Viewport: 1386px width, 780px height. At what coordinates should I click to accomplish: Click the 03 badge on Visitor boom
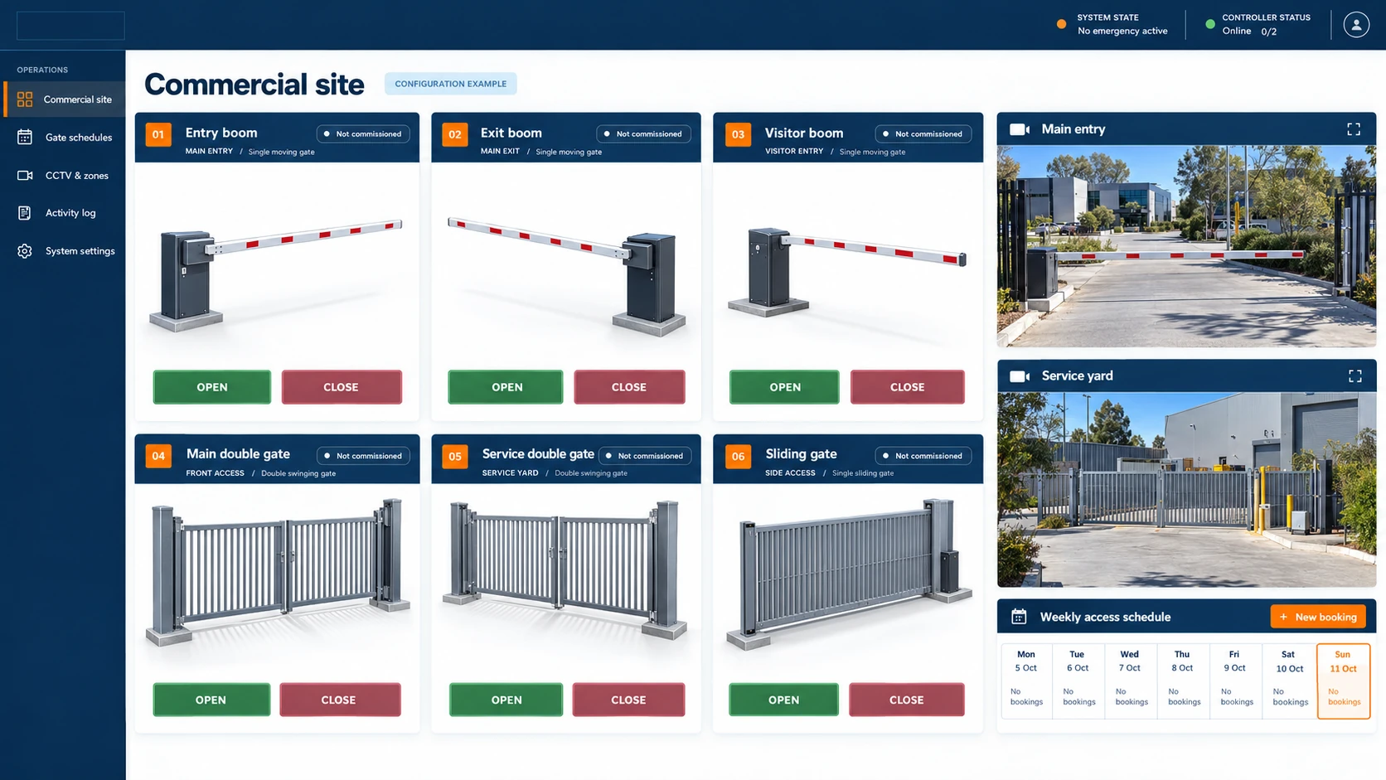click(x=738, y=134)
